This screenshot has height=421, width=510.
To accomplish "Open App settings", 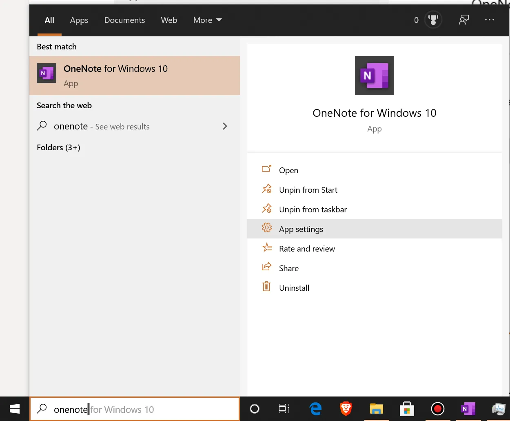I will pos(375,229).
